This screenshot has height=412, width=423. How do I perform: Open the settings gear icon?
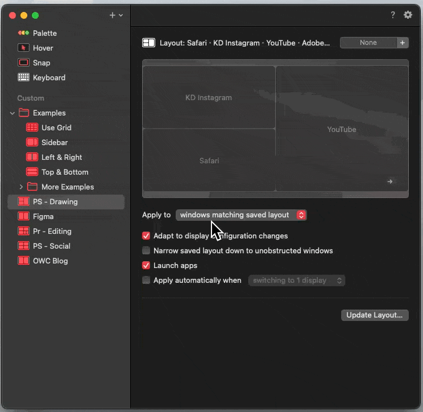pyautogui.click(x=408, y=15)
